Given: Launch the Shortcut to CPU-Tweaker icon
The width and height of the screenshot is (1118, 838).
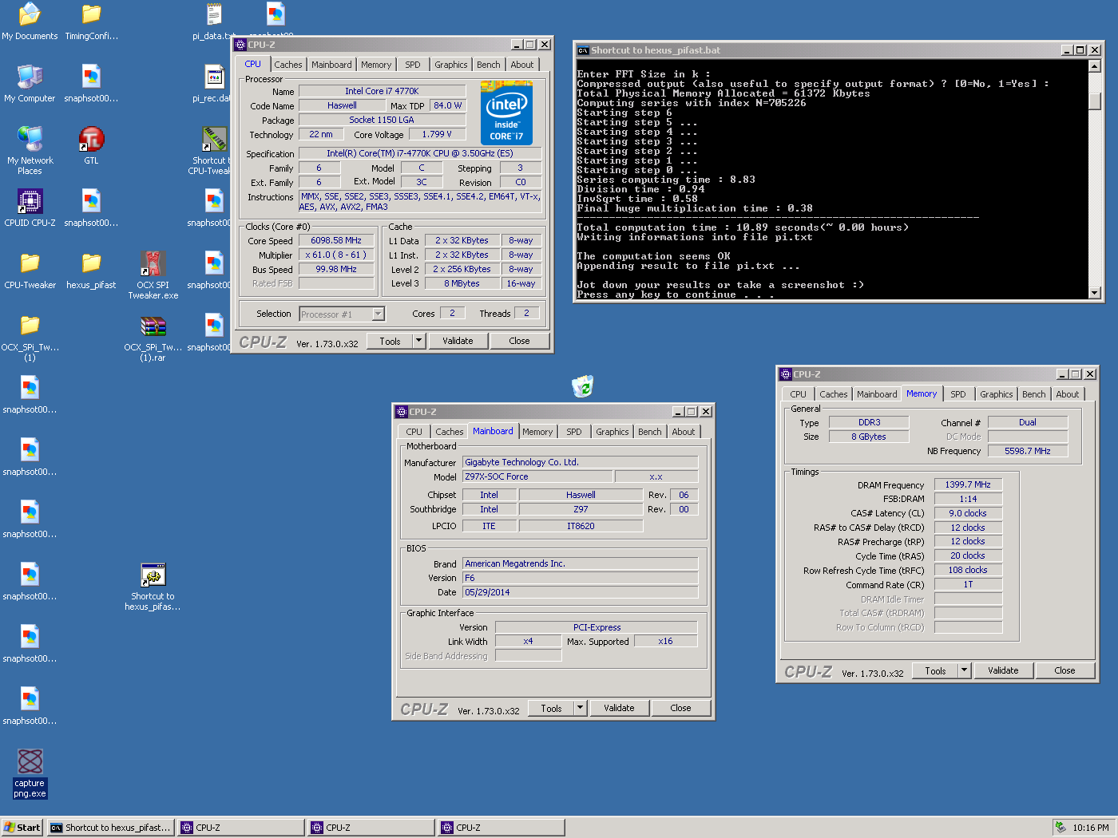Looking at the screenshot, I should click(212, 151).
